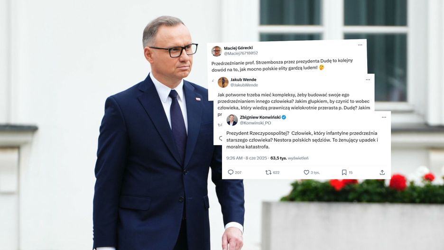
Task: Open the three-dot menu on Maciej Górecki tweet
Action: [360, 45]
